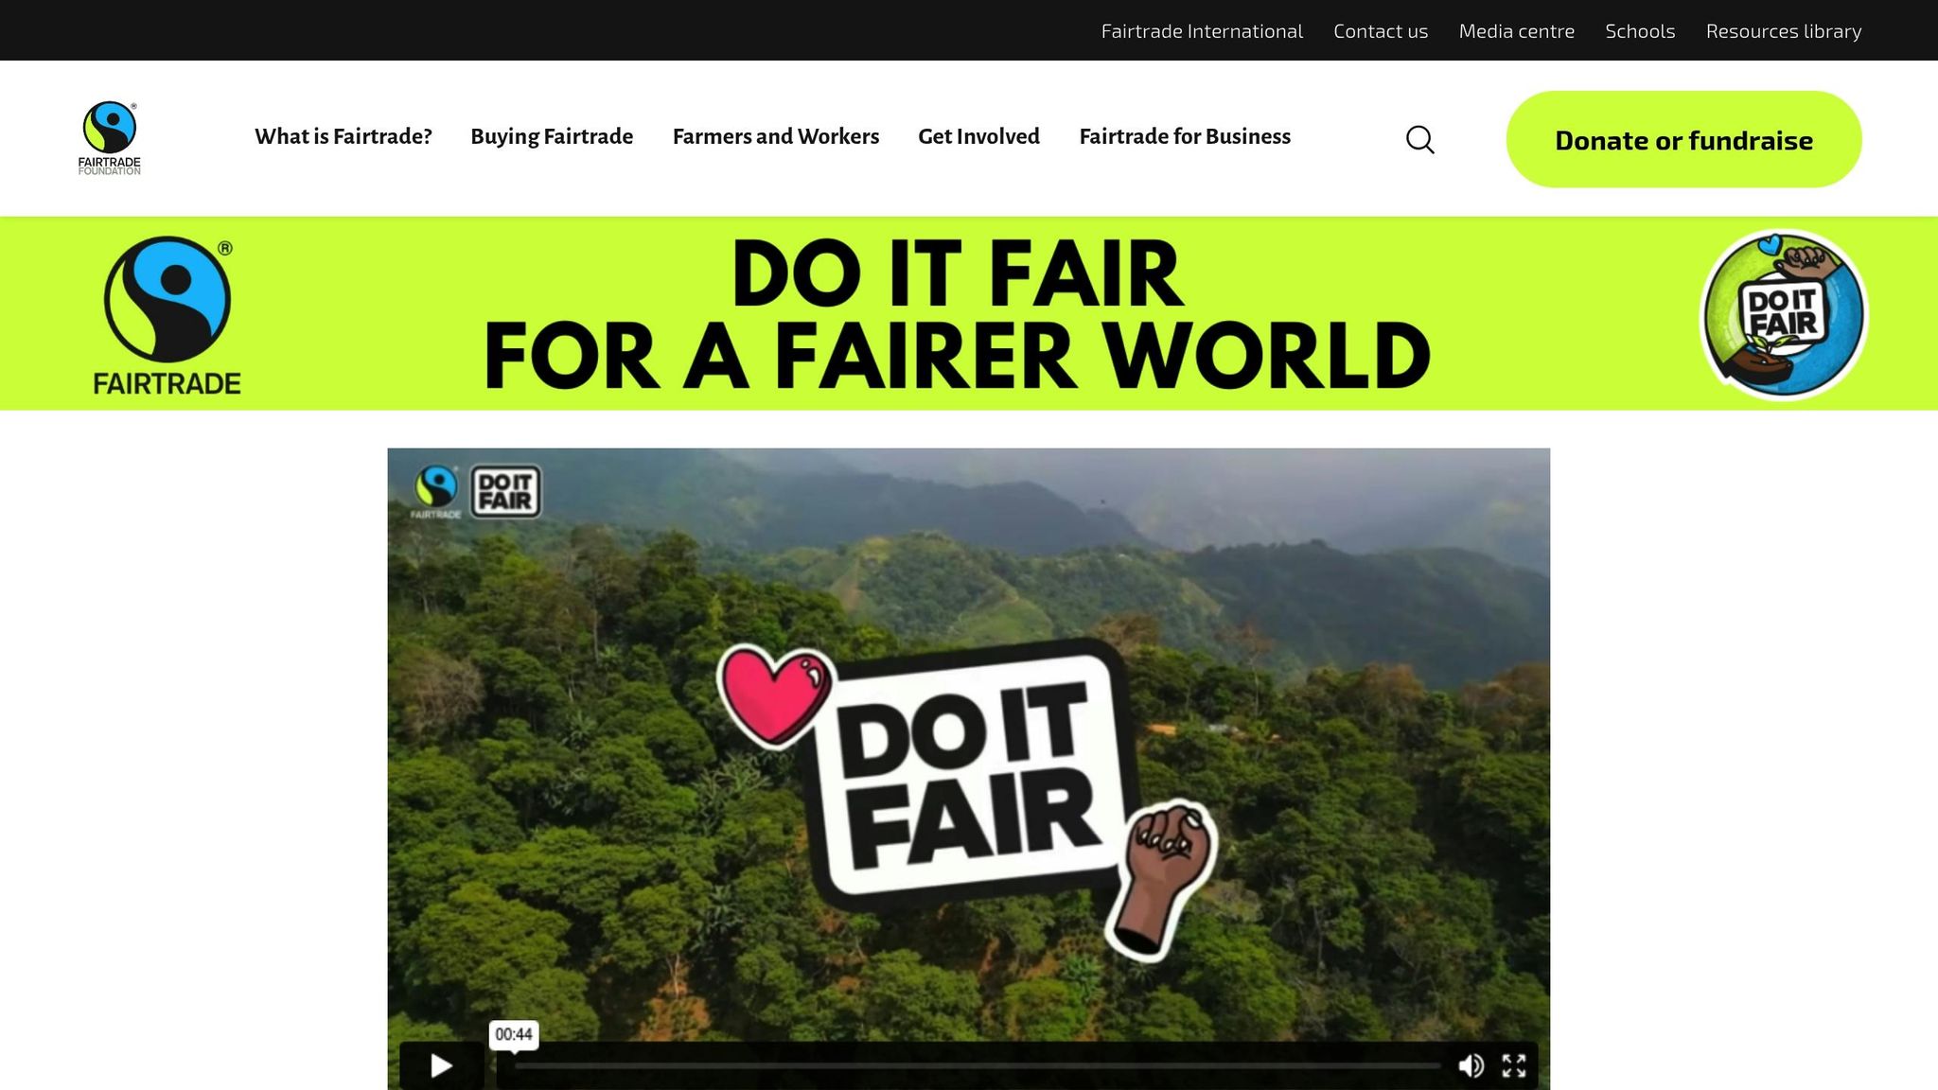Enter fullscreen with the video expand icon
Image resolution: width=1938 pixels, height=1090 pixels.
(1514, 1065)
